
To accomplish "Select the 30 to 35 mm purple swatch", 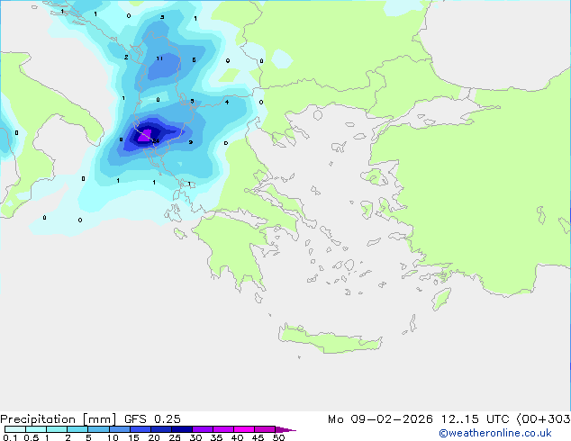I will click(203, 429).
